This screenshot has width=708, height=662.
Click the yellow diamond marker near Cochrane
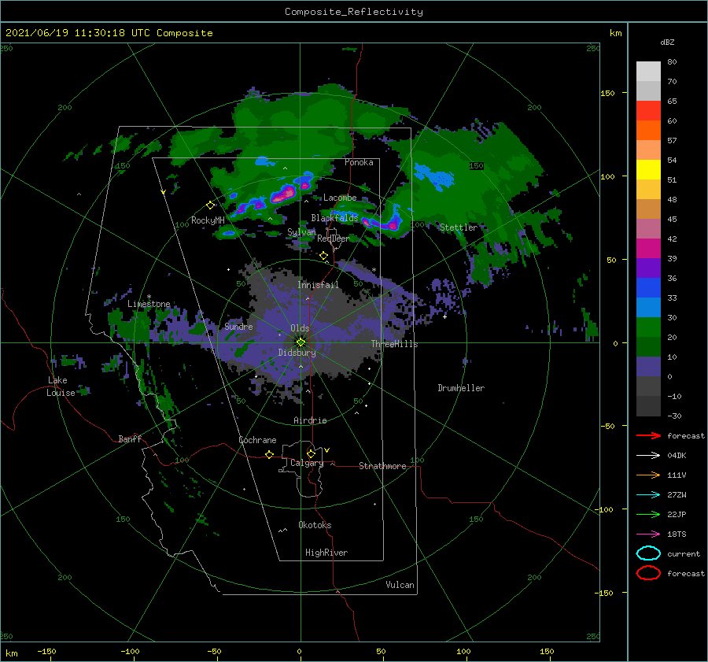pos(269,454)
